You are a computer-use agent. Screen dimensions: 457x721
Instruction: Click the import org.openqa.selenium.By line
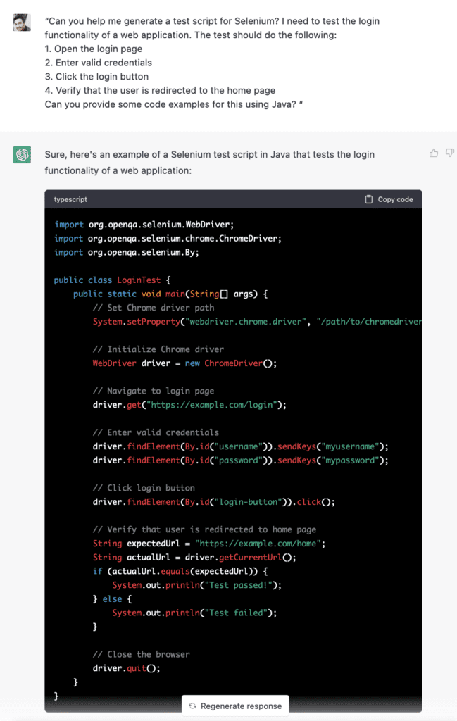pyautogui.click(x=127, y=252)
